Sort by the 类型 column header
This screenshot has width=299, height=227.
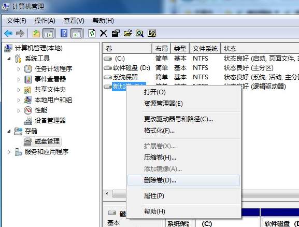(x=180, y=48)
